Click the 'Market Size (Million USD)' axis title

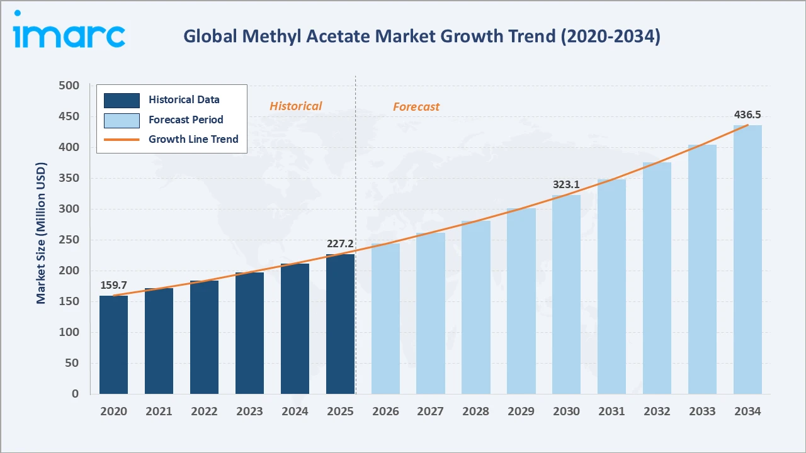coord(42,233)
